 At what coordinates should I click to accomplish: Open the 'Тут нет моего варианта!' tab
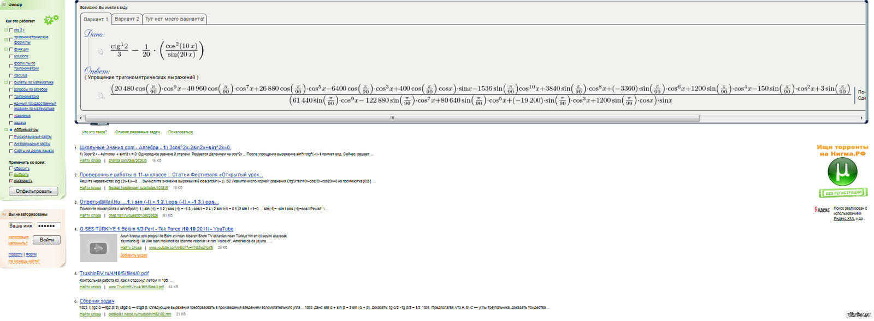click(175, 19)
